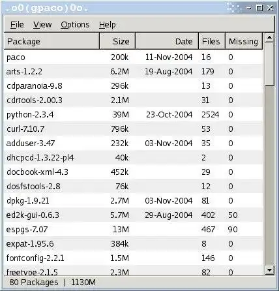Select the dosfstools-2.8 package
The height and width of the screenshot is (291, 279).
click(133, 186)
